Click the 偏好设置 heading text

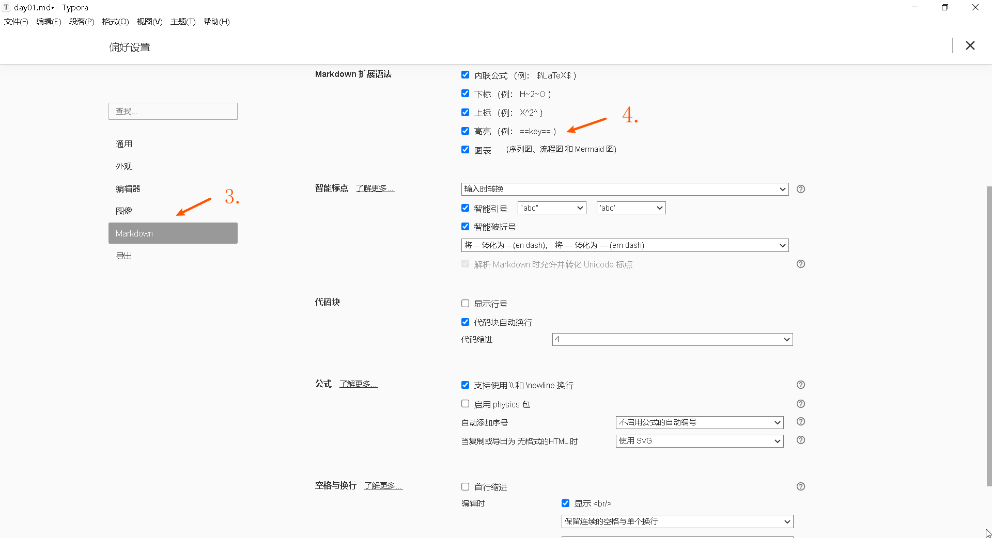130,48
